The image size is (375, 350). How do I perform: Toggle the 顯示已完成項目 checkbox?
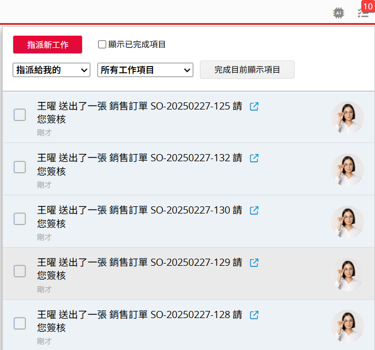[x=102, y=45]
